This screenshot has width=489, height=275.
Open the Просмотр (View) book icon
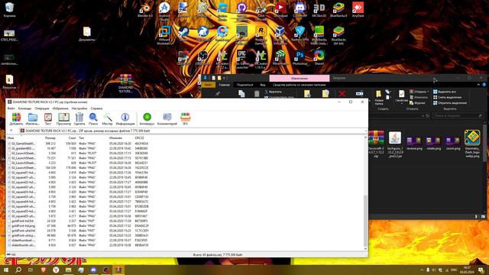pyautogui.click(x=63, y=119)
